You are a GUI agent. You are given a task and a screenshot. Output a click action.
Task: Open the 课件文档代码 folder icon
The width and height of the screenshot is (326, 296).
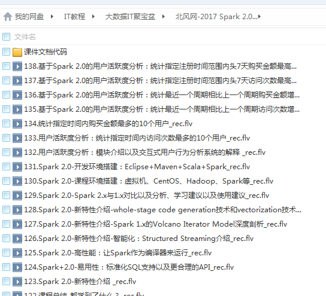tap(17, 52)
